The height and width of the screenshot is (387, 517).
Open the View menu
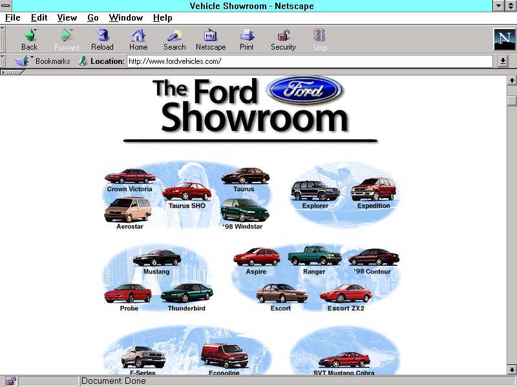tap(67, 18)
